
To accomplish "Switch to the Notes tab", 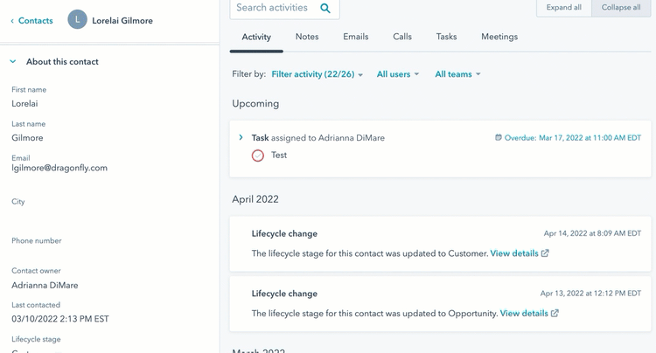I will 307,37.
